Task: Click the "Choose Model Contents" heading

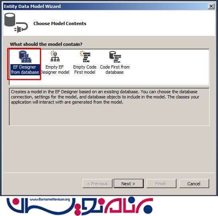Action: point(60,24)
